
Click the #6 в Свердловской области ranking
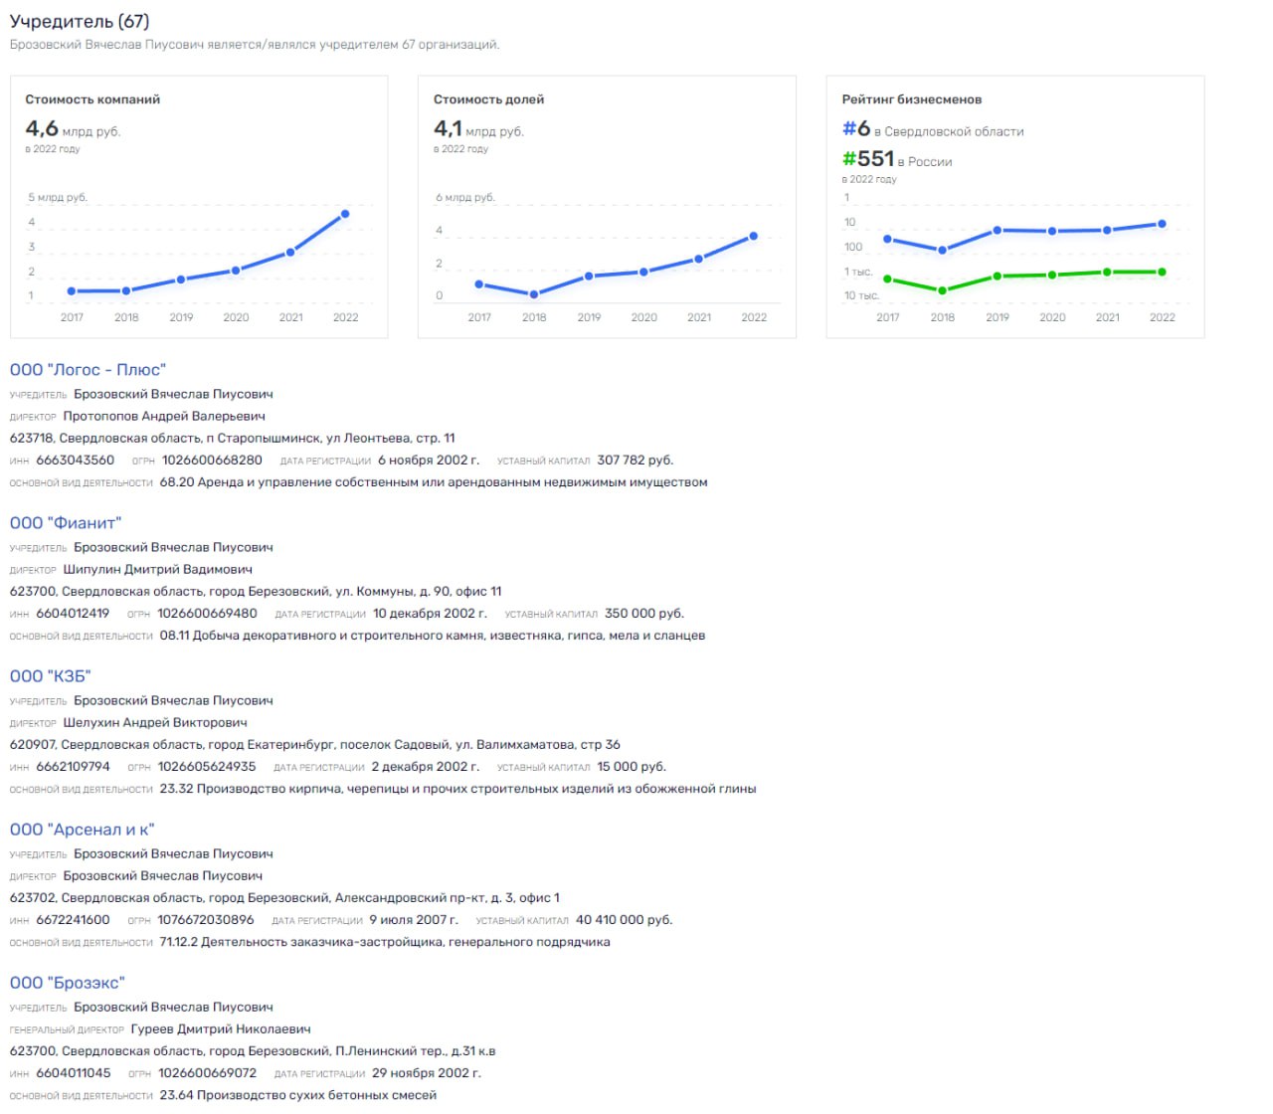[933, 129]
